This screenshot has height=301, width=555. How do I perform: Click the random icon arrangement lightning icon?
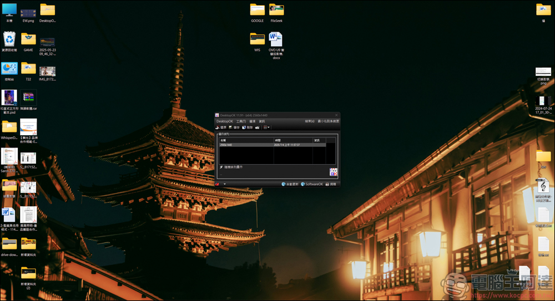[x=221, y=167]
